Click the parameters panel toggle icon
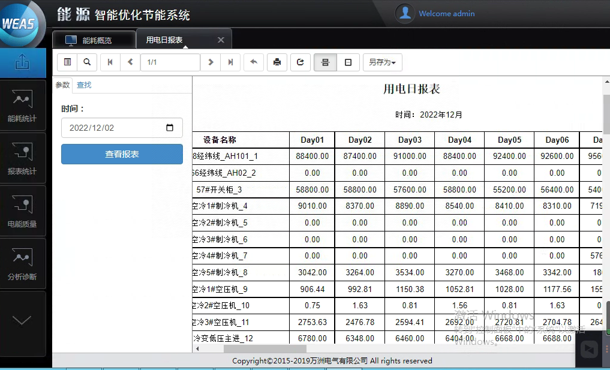This screenshot has width=610, height=370. [67, 62]
